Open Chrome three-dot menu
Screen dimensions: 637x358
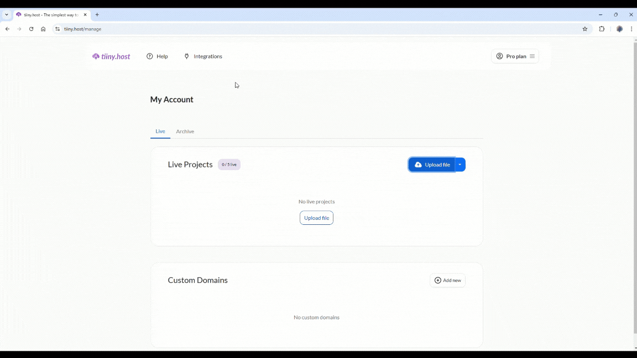coord(631,29)
